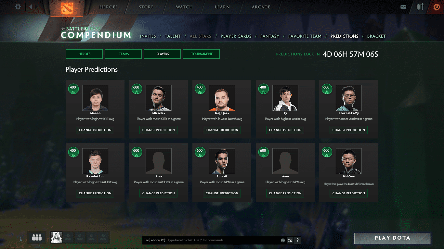Switch to the Teams predictions category
This screenshot has height=249, width=444.
pos(123,54)
